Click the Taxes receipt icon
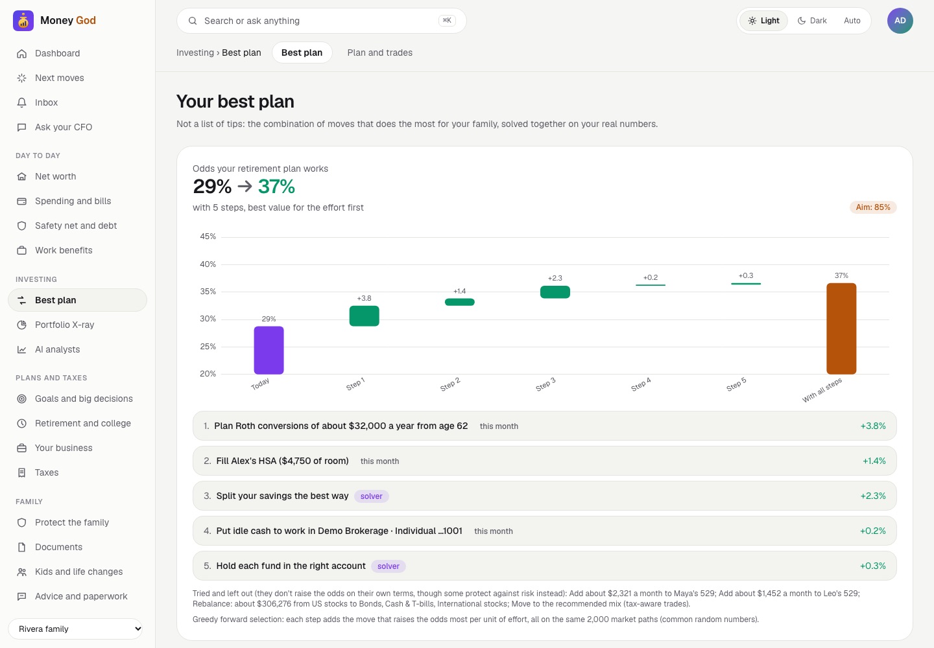Viewport: 934px width, 648px height. 22,473
